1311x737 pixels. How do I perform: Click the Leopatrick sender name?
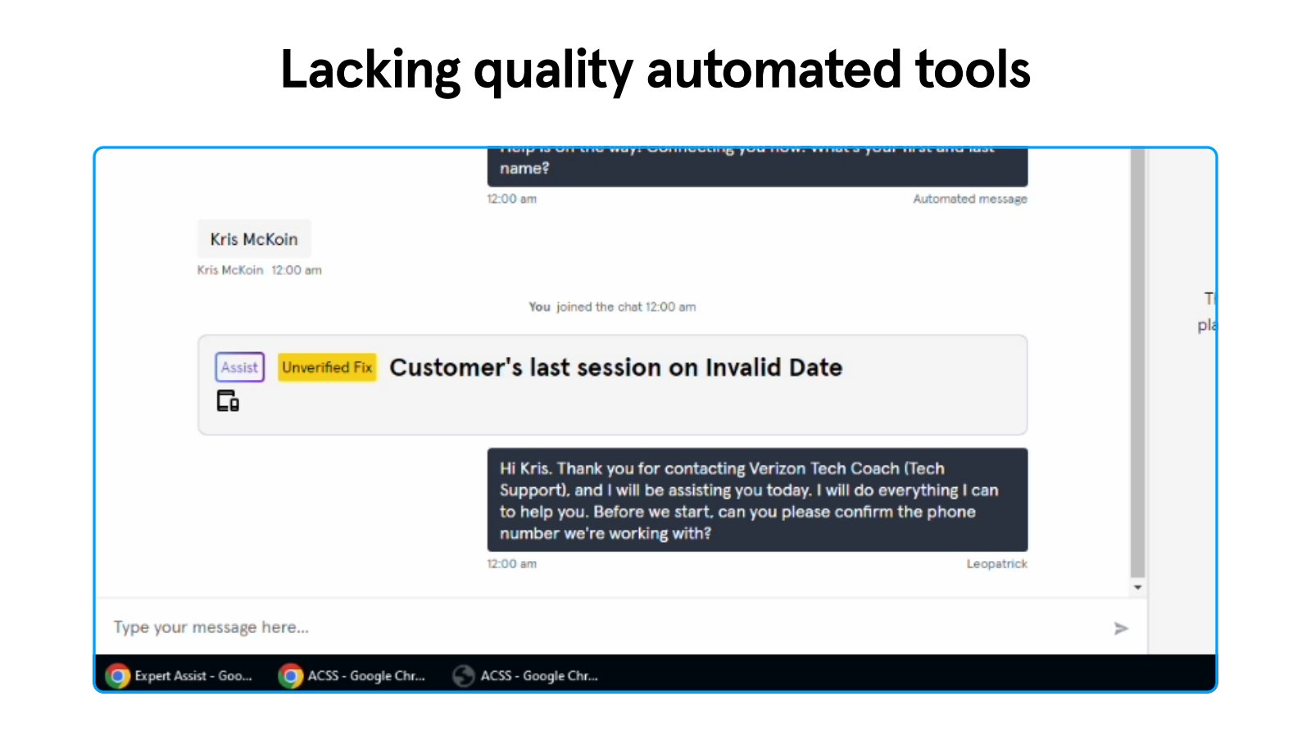996,564
